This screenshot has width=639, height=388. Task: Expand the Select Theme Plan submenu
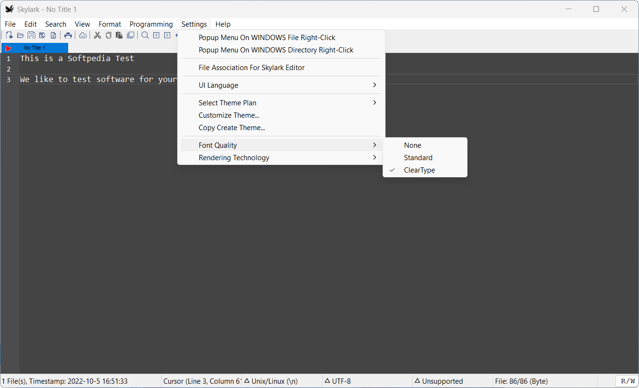click(281, 103)
